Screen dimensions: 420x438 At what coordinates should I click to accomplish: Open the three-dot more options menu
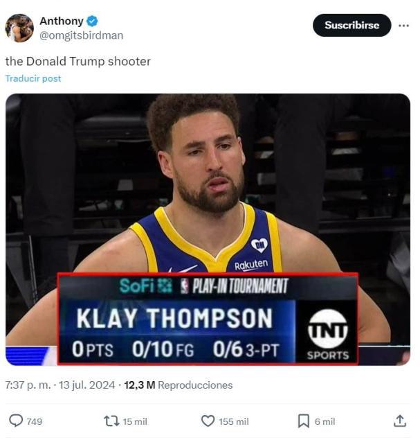click(x=403, y=26)
